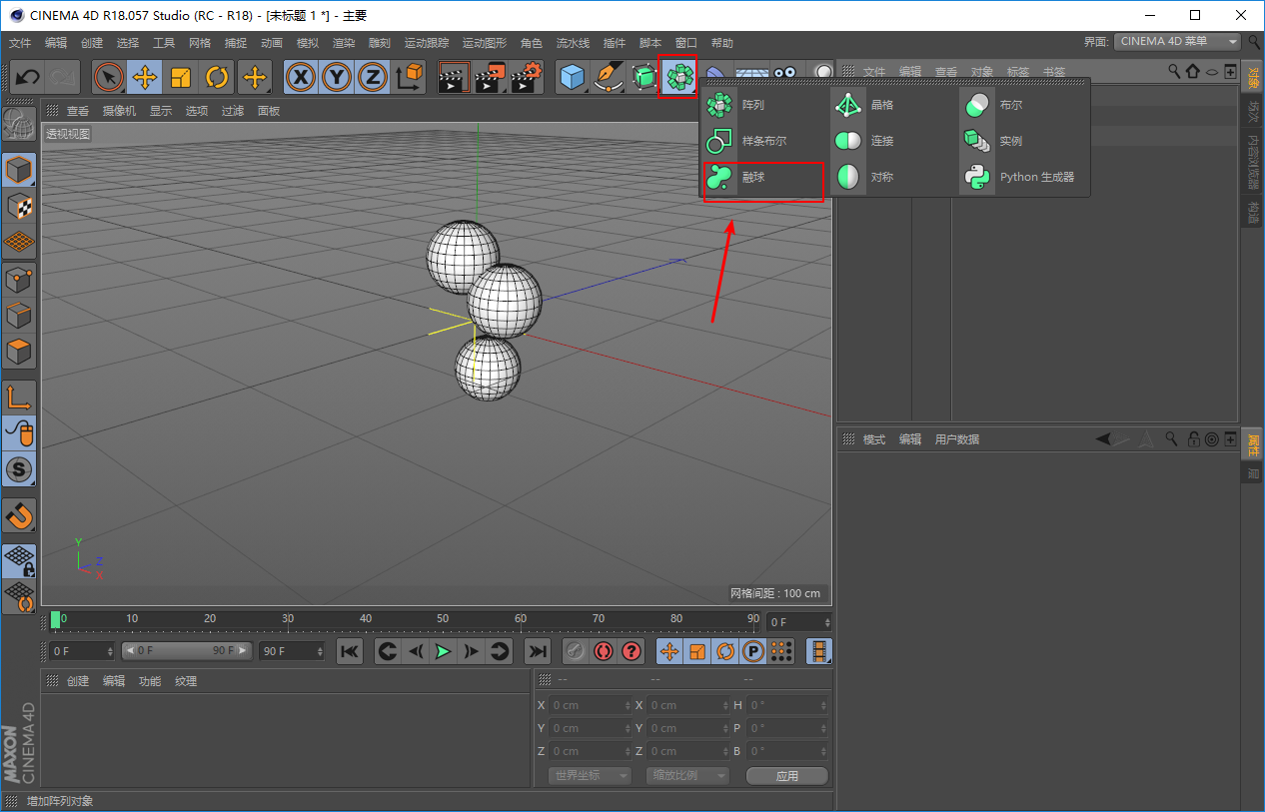
Task: Click Make Editable icon in left palette
Action: pyautogui.click(x=19, y=124)
